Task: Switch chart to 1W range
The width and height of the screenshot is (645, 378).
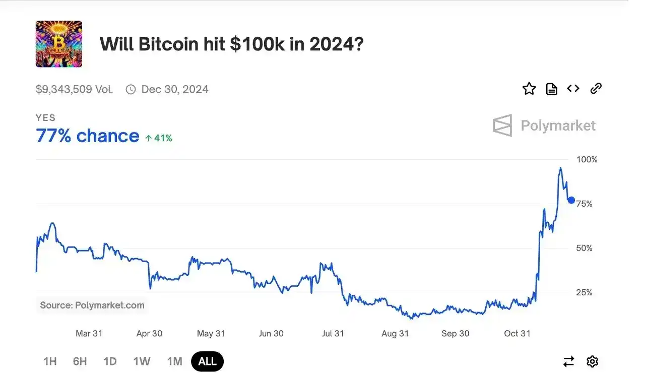Action: (142, 361)
